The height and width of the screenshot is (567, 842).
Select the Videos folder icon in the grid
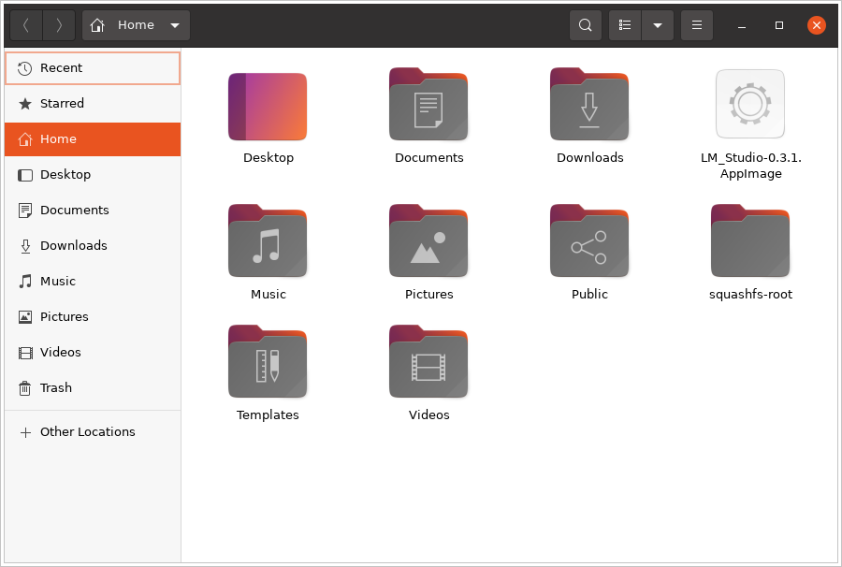(428, 361)
